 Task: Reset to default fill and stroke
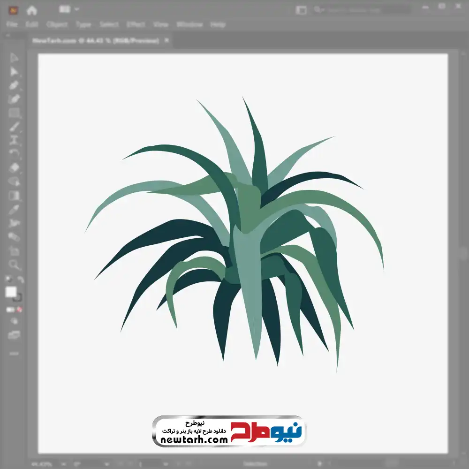point(8,280)
